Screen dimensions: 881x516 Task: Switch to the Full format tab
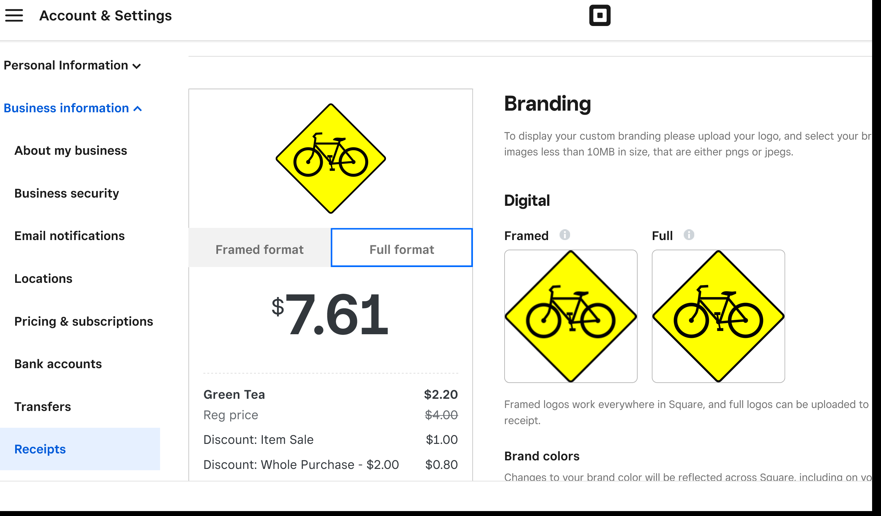click(x=402, y=248)
